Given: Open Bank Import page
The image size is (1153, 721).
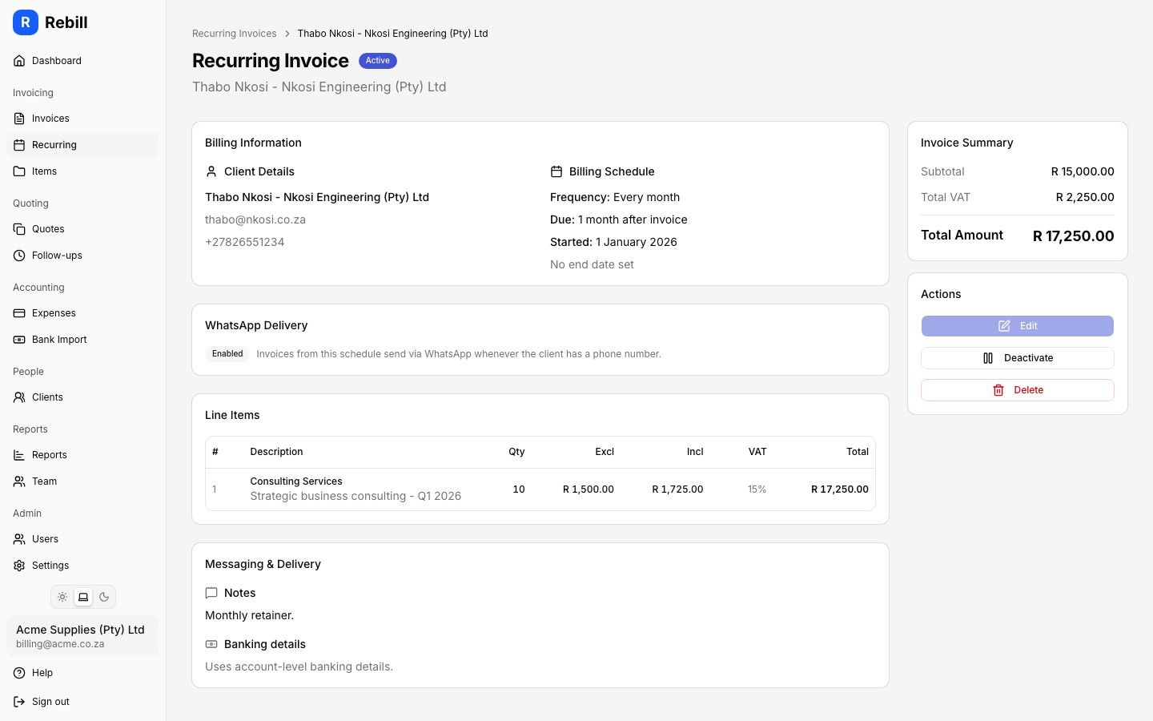Looking at the screenshot, I should pos(83,340).
